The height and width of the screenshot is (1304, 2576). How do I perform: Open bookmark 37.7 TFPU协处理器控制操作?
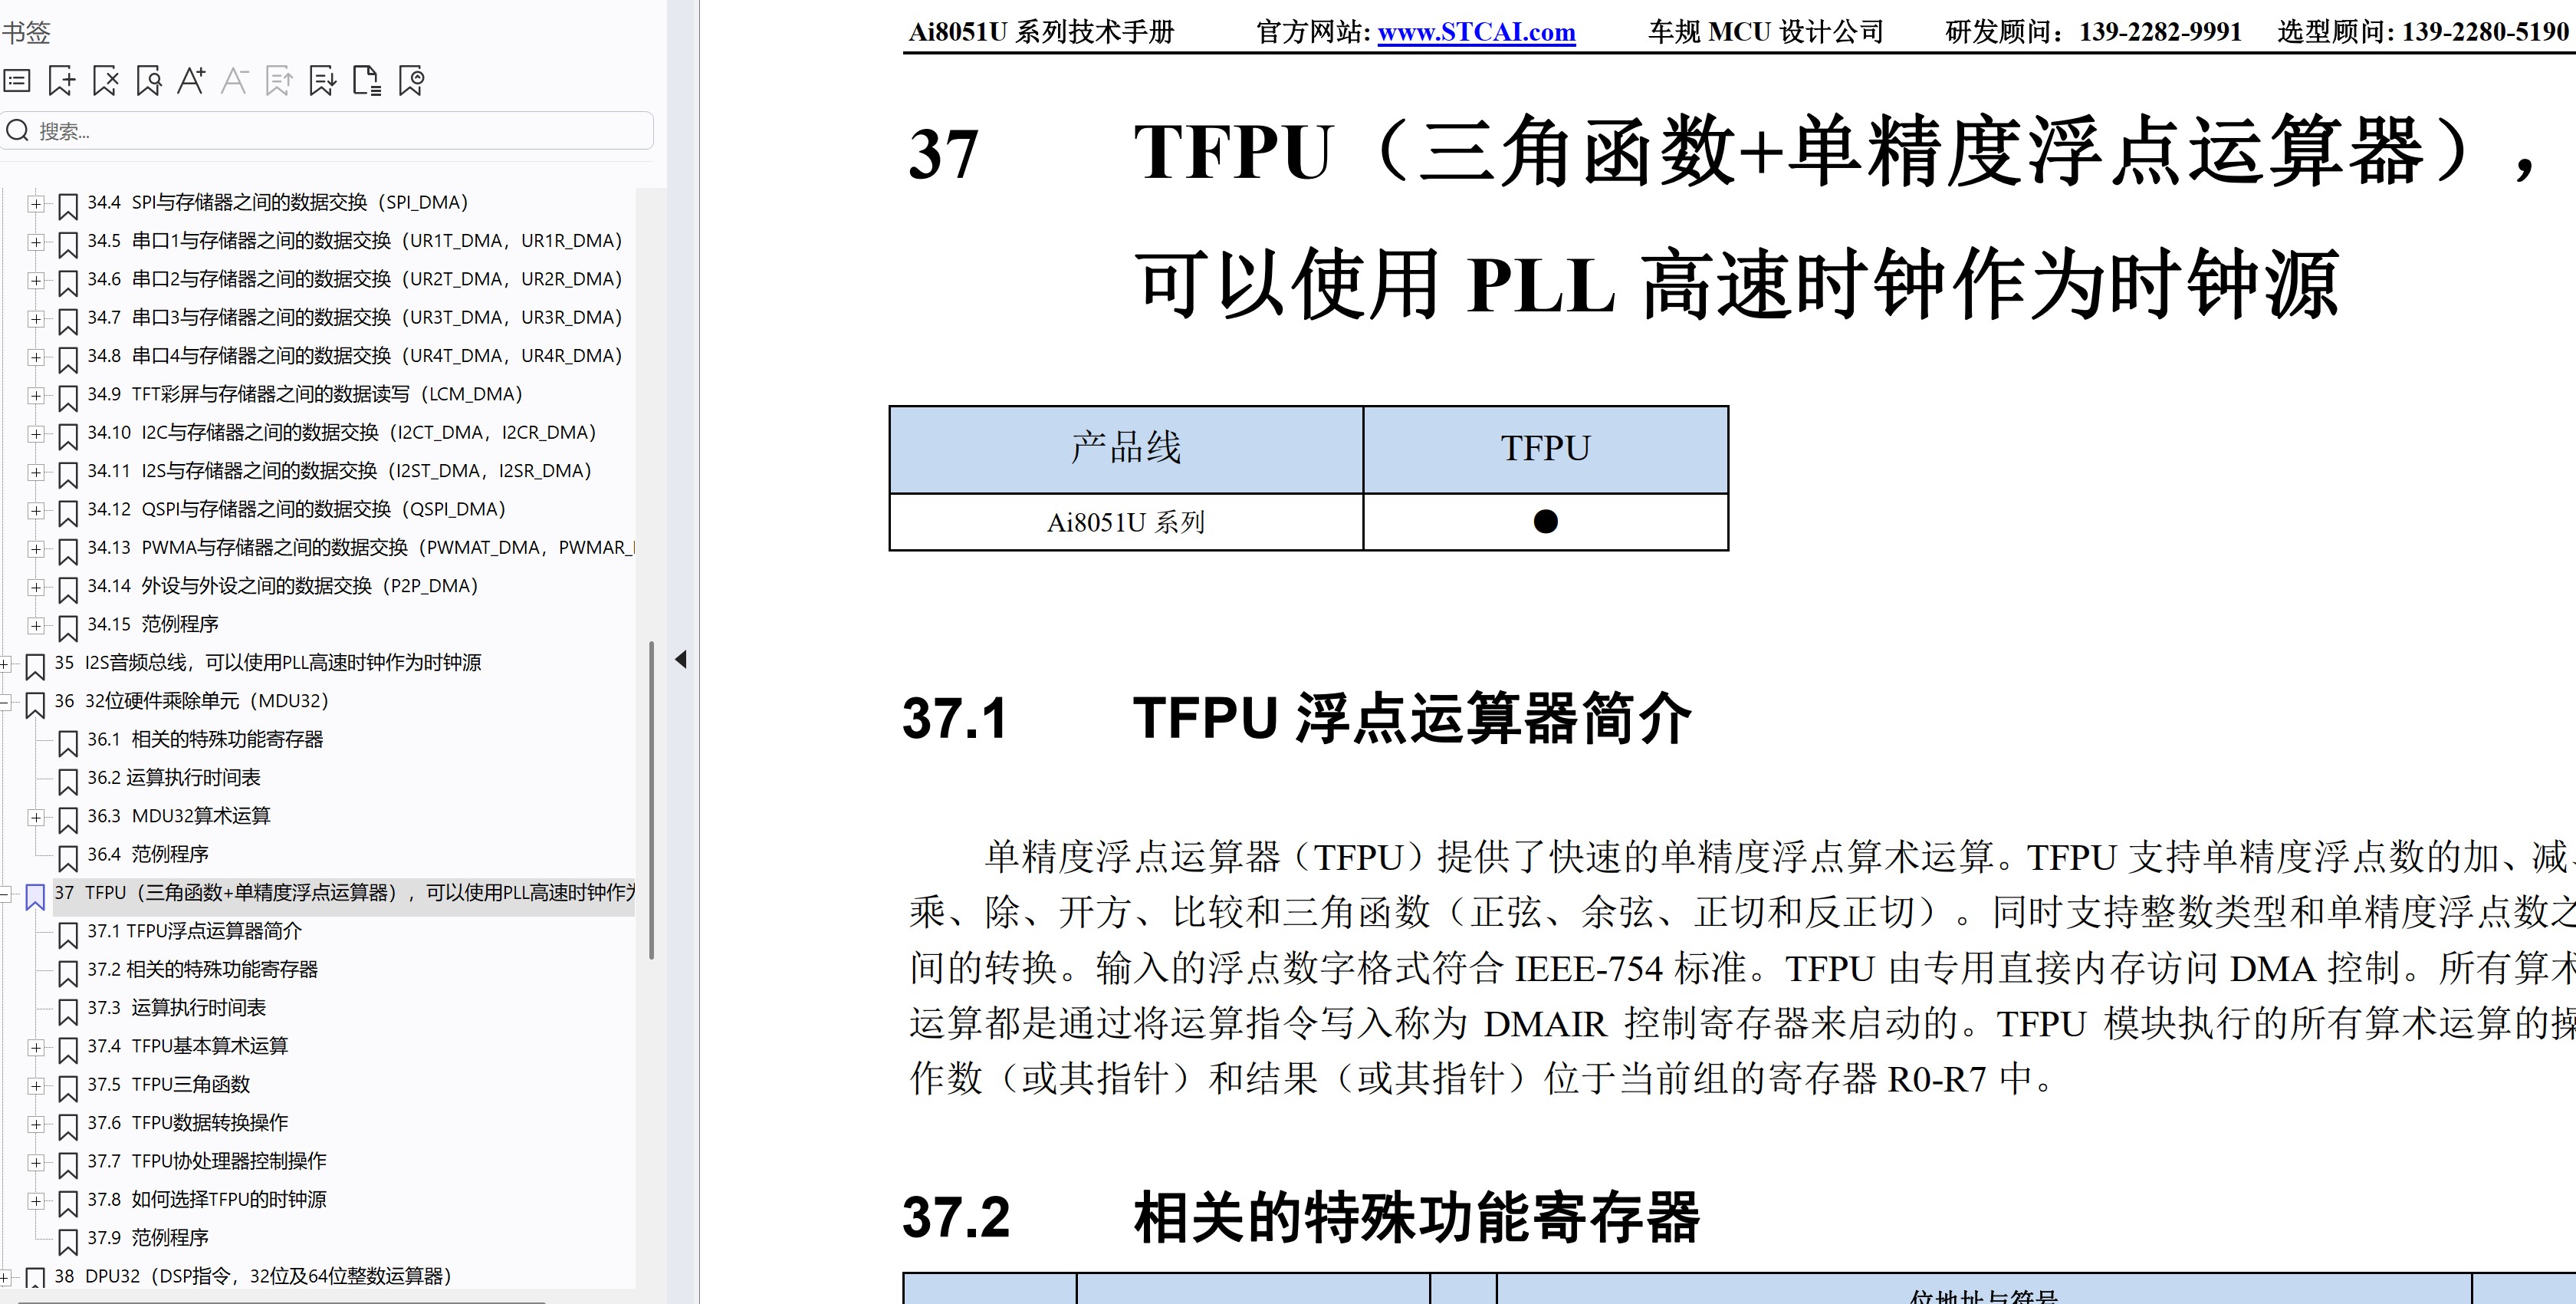pos(206,1161)
